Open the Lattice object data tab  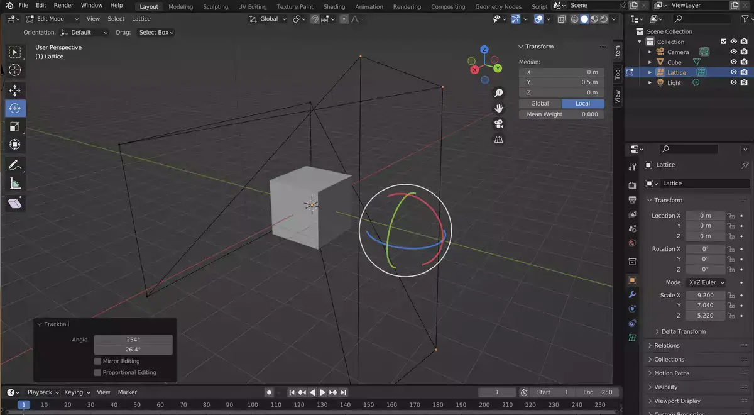[x=633, y=338]
